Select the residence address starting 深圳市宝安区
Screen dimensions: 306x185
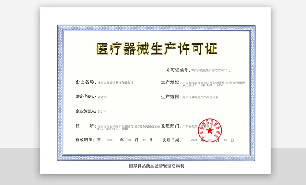[129, 128]
